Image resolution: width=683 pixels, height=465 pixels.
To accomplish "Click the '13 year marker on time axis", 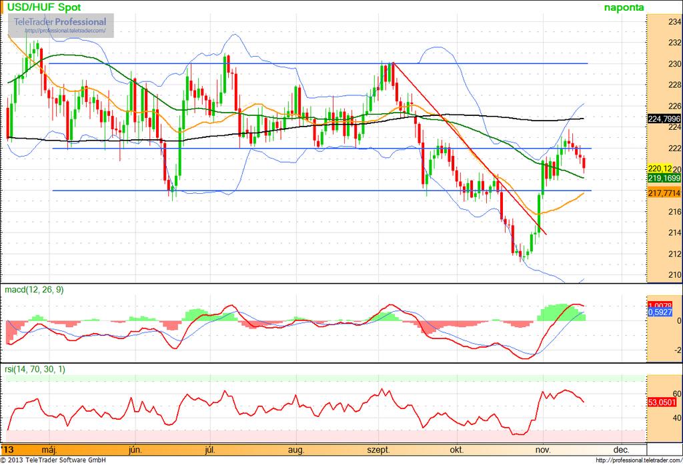I will click(8, 450).
